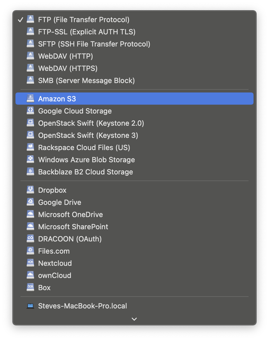269x340 pixels.
Task: Choose the WebDAV (HTTPS) option
Action: [x=134, y=68]
